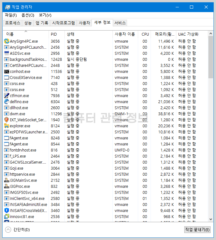216x240 pixels.
Task: Click the dllhost.exe process icon
Action: coord(7,108)
